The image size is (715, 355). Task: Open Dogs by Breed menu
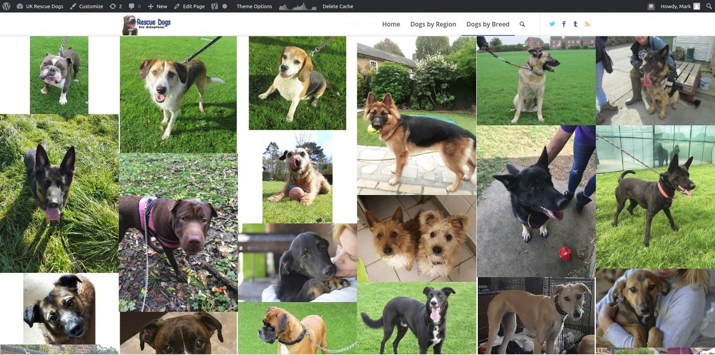[x=488, y=24]
